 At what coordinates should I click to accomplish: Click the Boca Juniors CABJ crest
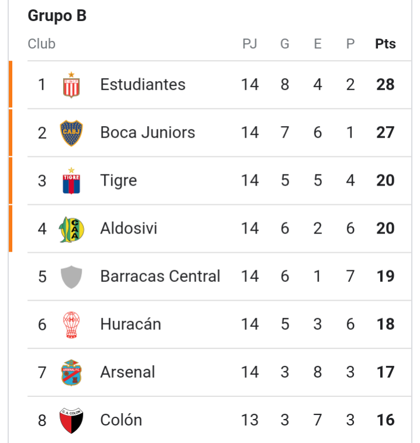point(71,133)
